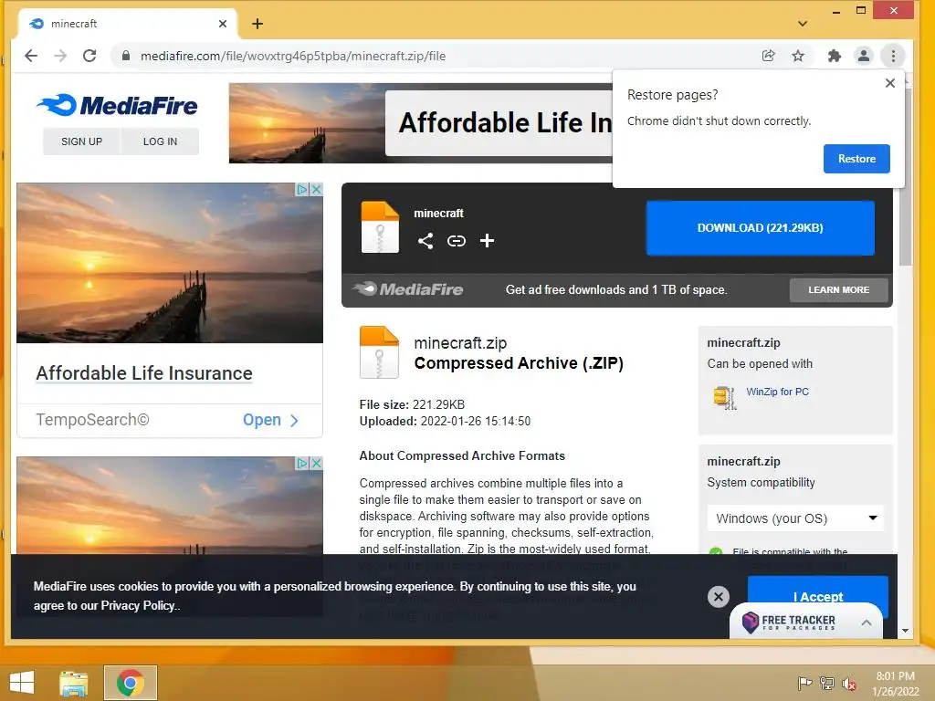Click the Restore button
This screenshot has height=701, width=935.
(x=856, y=159)
